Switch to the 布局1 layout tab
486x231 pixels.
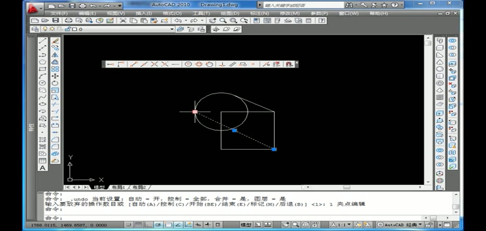coord(119,187)
